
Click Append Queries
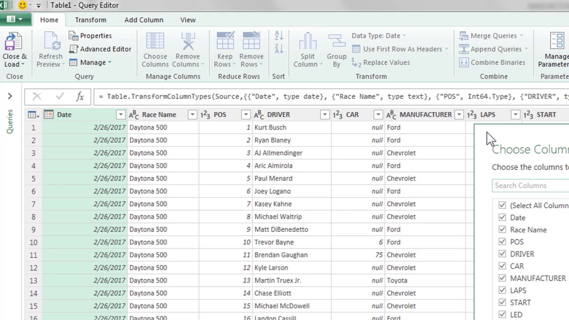click(x=493, y=49)
